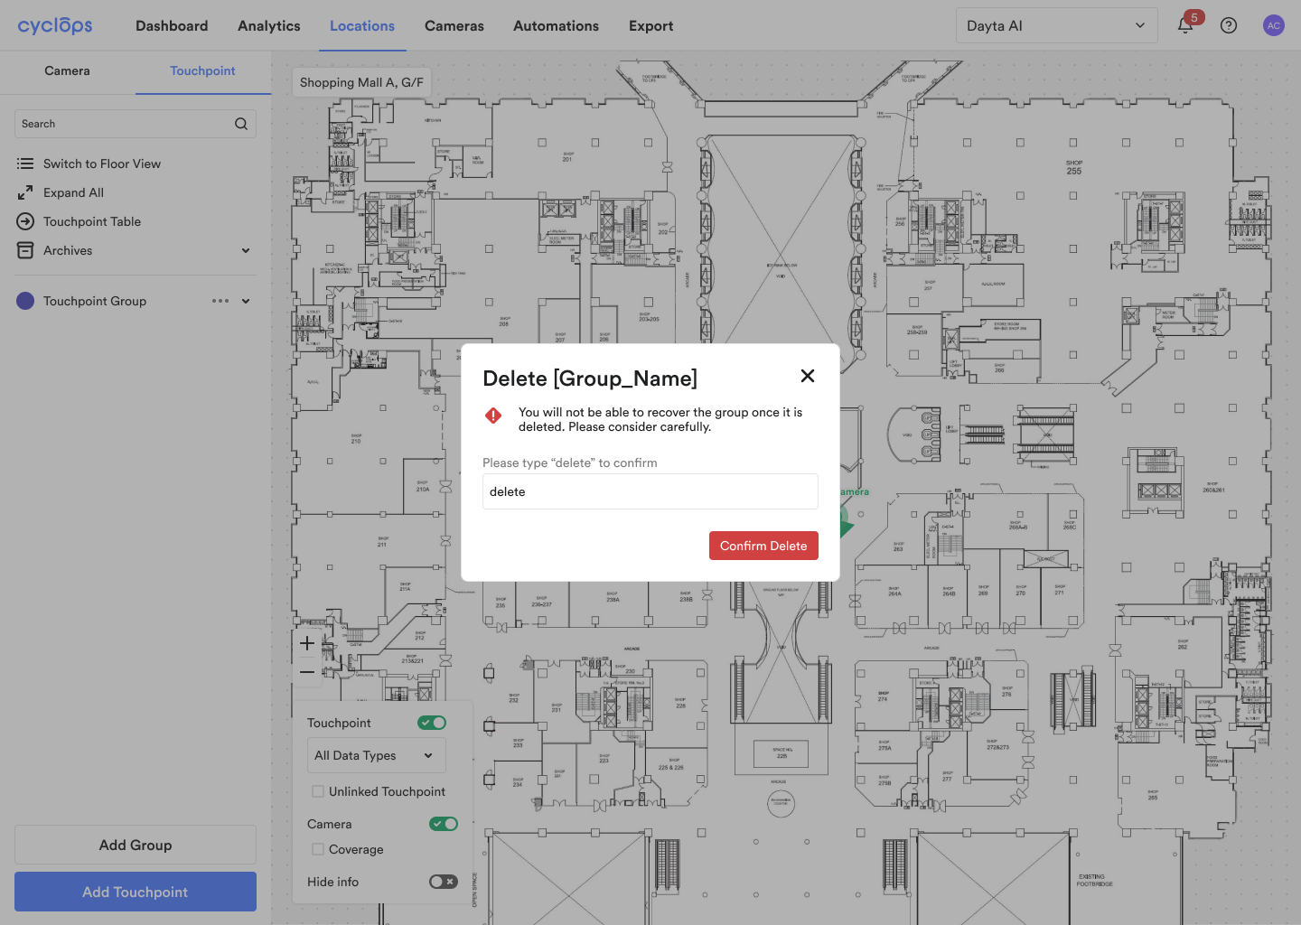The height and width of the screenshot is (925, 1301).
Task: Click the Switch to Floor View list icon
Action: click(x=25, y=164)
